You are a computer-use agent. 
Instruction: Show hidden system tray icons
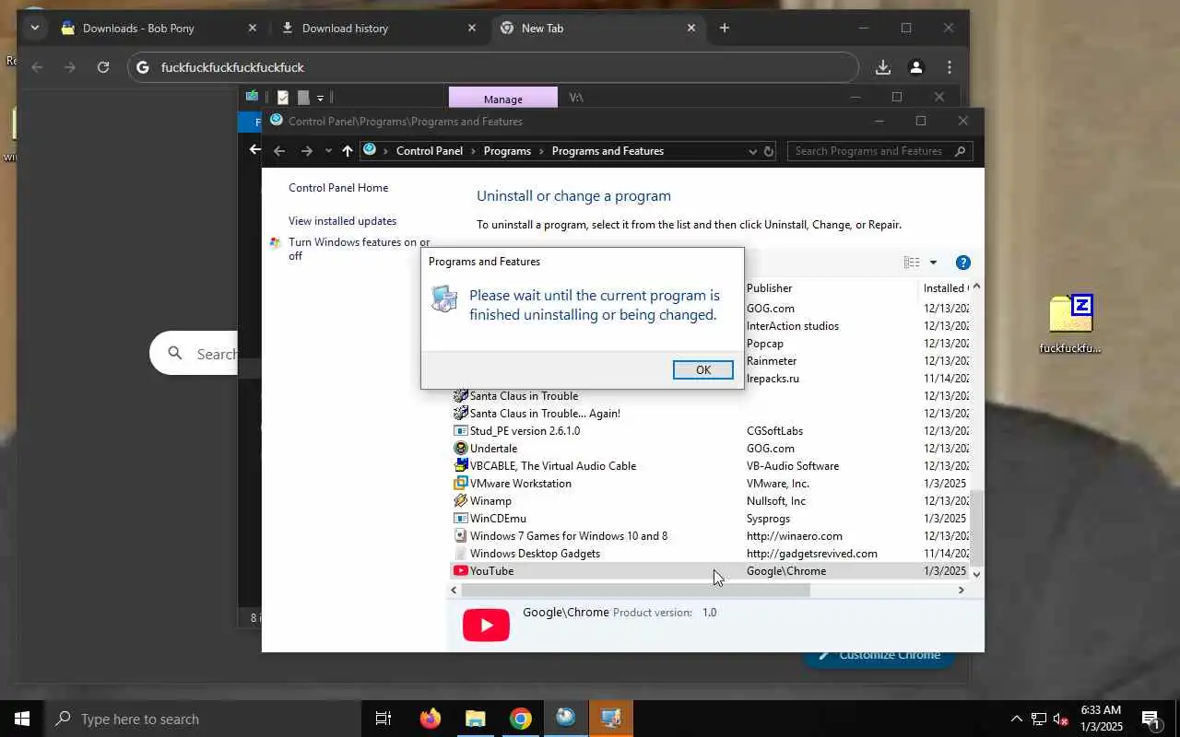[x=1016, y=719]
